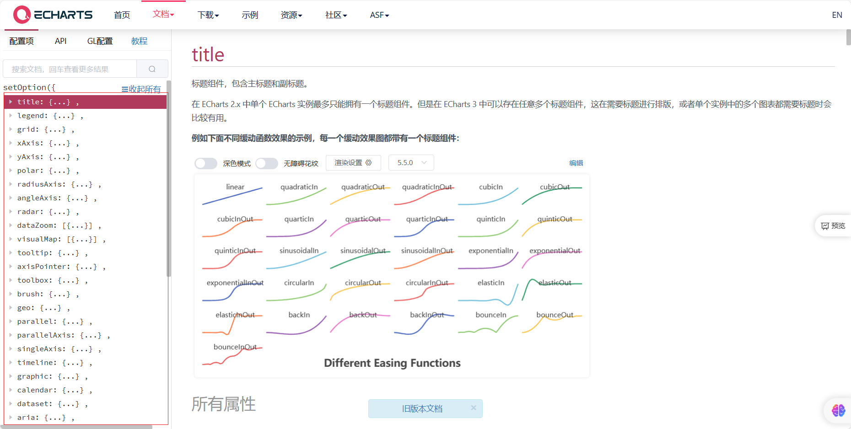Enable the 深色模式 toggle
The height and width of the screenshot is (429, 851).
[x=205, y=163]
